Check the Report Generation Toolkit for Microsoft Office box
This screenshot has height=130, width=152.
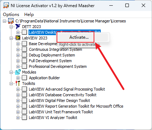24,106
